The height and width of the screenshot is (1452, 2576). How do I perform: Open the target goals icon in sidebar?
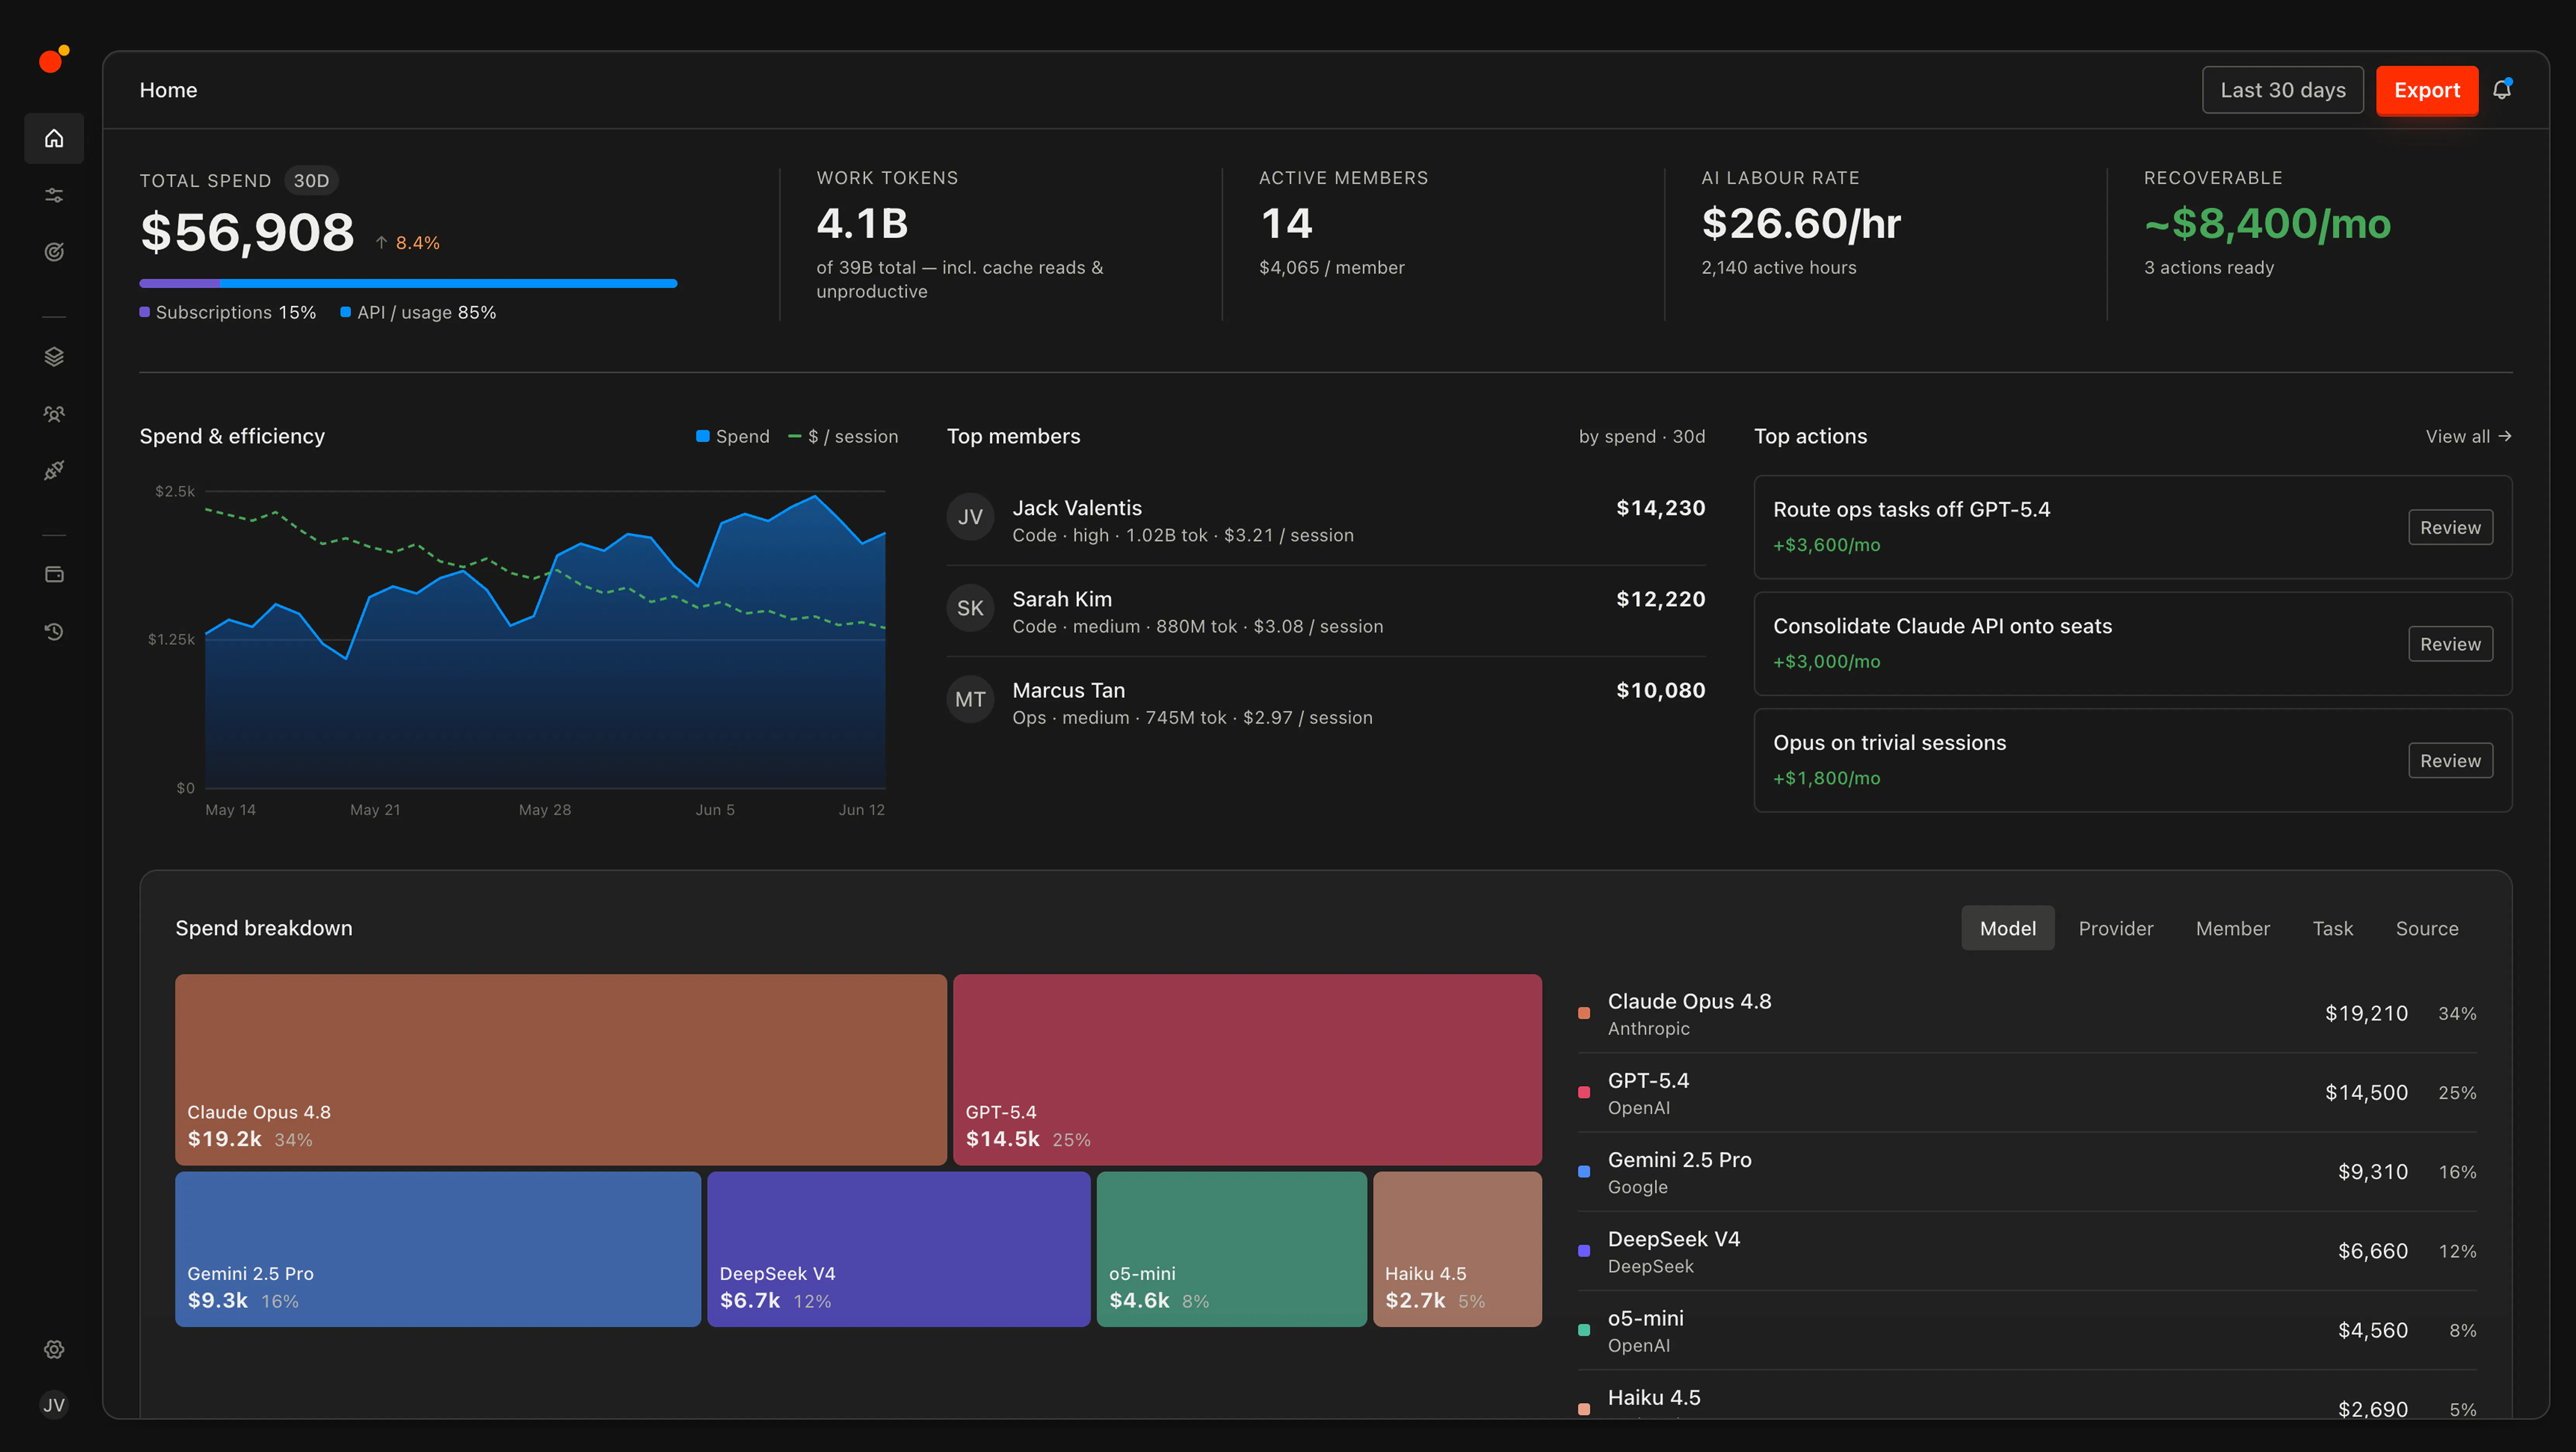click(x=54, y=252)
